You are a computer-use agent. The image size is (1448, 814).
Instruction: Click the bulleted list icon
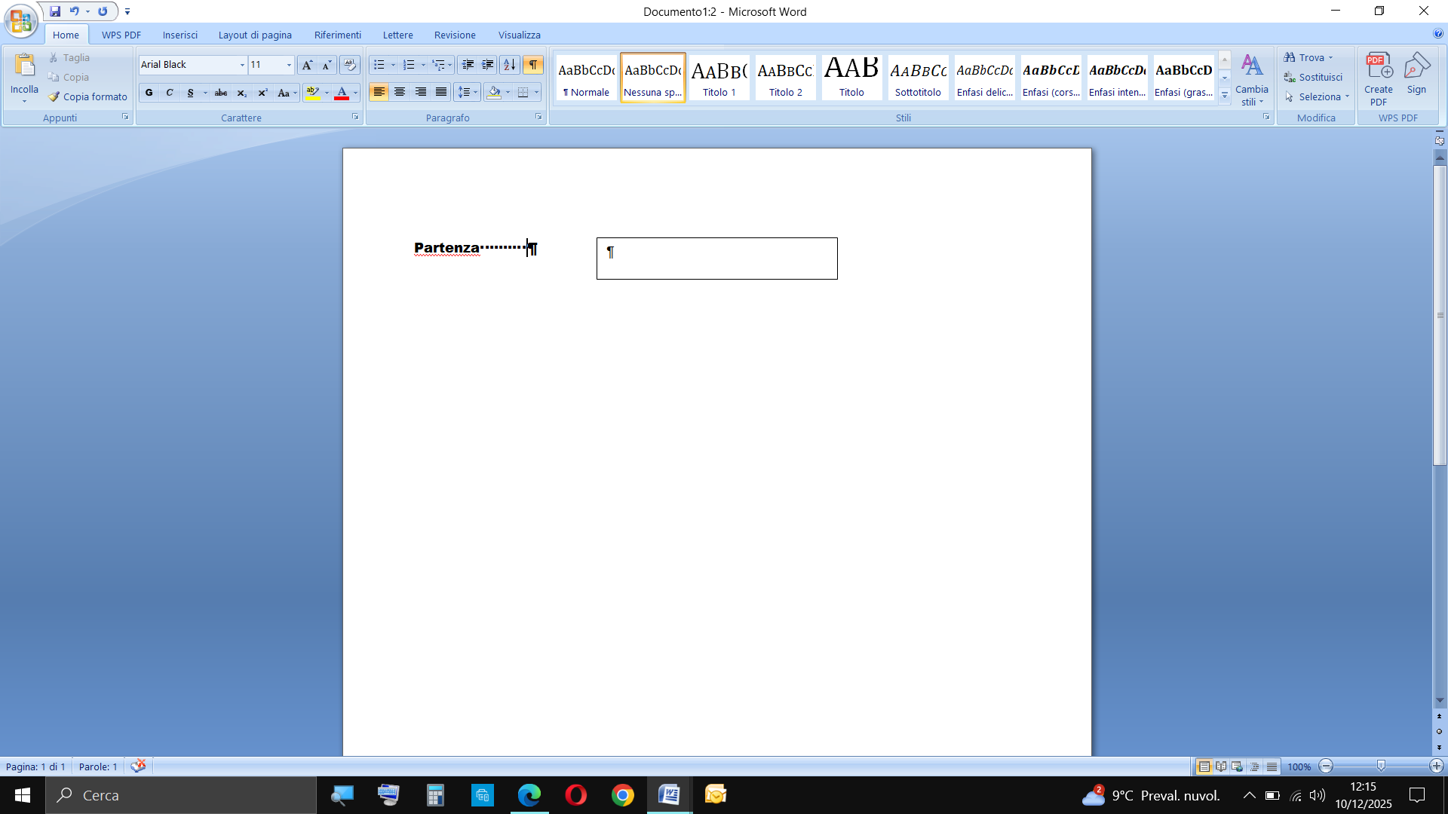tap(379, 65)
